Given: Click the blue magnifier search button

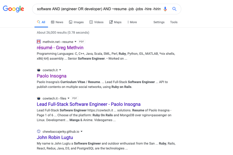Looking at the screenshot, I should coord(174,9).
